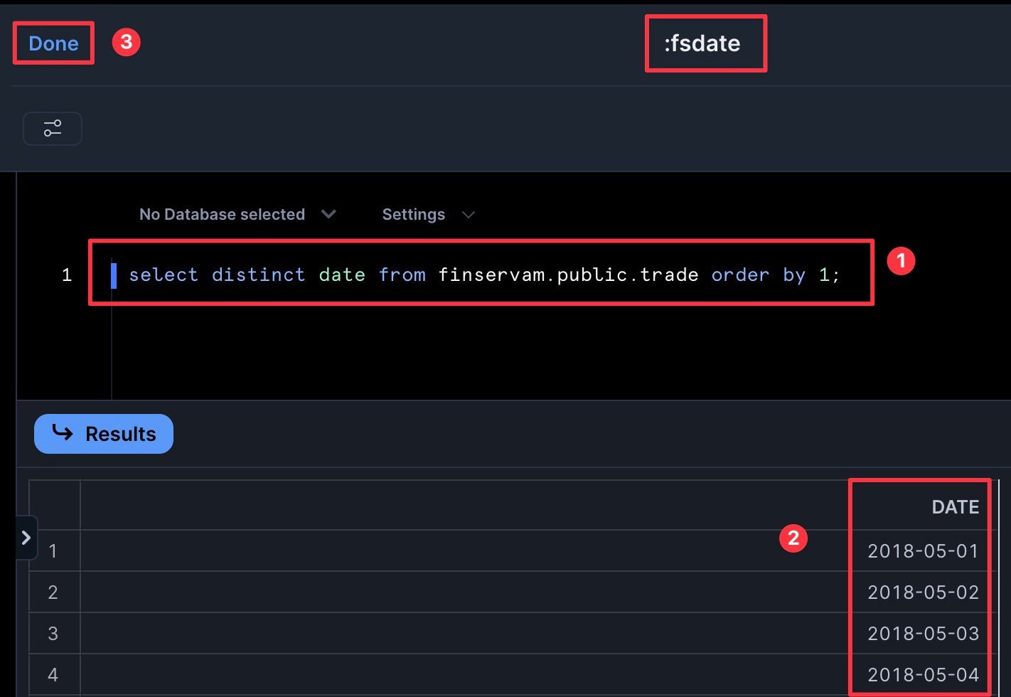Open the No Database selected dropdown

pos(237,214)
